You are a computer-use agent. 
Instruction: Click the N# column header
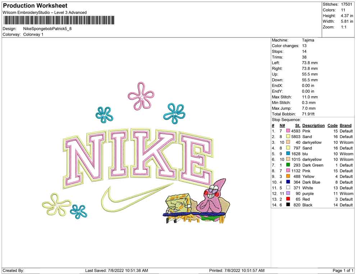[282, 125]
